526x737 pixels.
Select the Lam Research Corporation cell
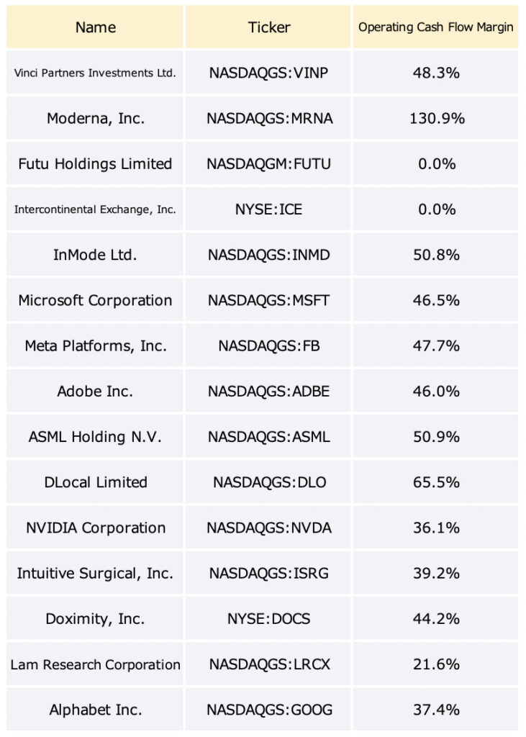click(x=95, y=664)
